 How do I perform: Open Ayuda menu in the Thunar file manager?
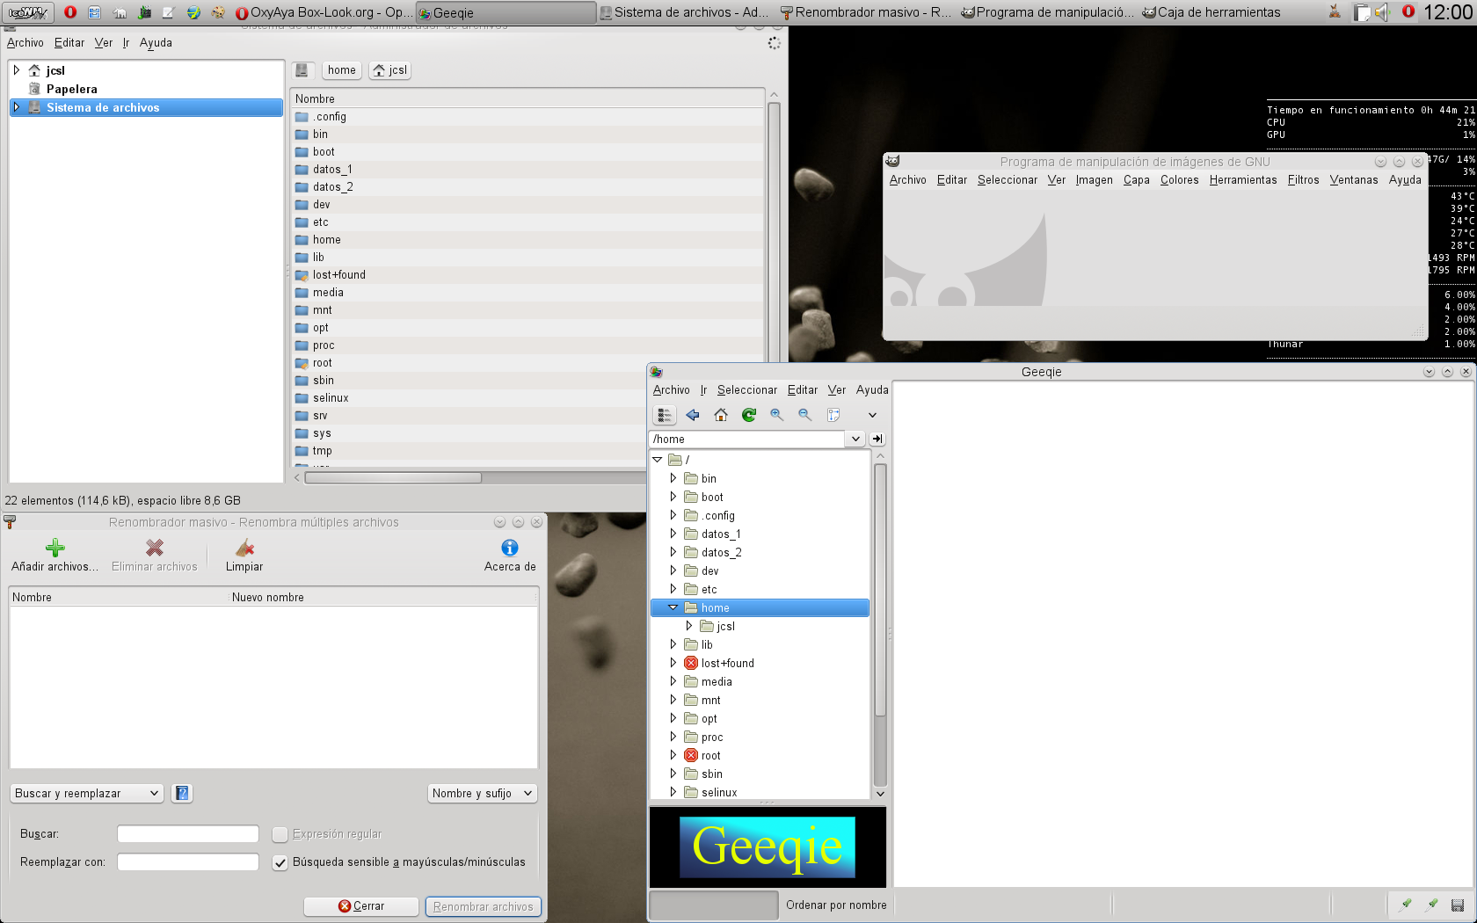pyautogui.click(x=156, y=42)
